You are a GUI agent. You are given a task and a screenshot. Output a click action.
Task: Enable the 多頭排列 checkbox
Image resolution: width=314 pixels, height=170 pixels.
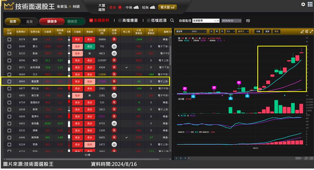(91, 21)
